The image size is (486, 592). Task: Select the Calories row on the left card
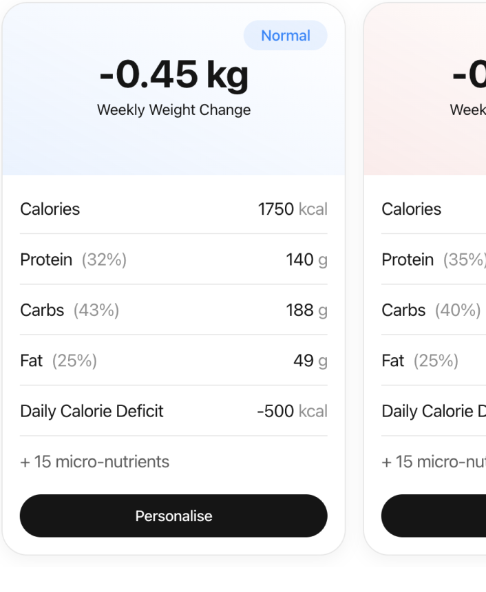(173, 209)
